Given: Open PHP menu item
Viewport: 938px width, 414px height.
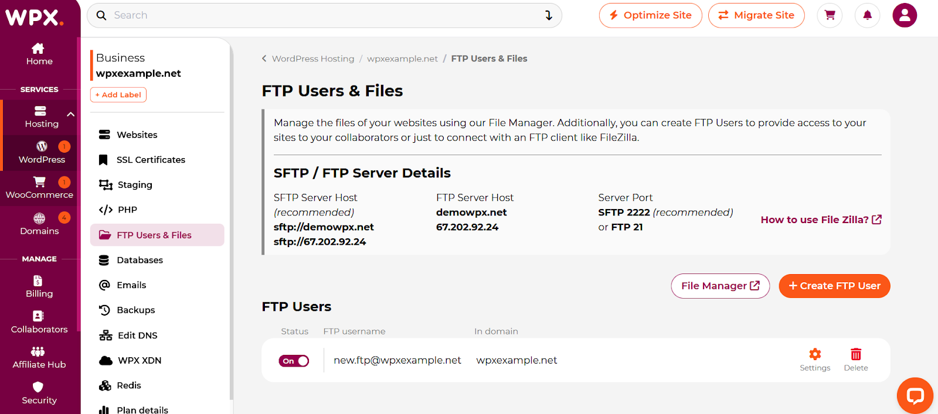Looking at the screenshot, I should click(157, 210).
